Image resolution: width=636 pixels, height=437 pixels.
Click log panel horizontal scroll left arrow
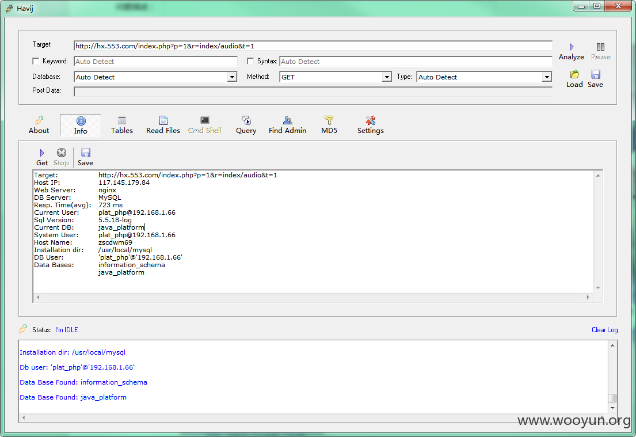pos(24,417)
